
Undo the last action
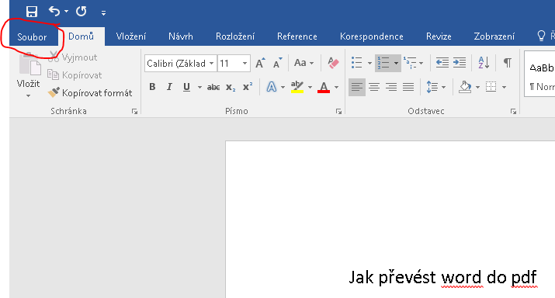[x=54, y=12]
